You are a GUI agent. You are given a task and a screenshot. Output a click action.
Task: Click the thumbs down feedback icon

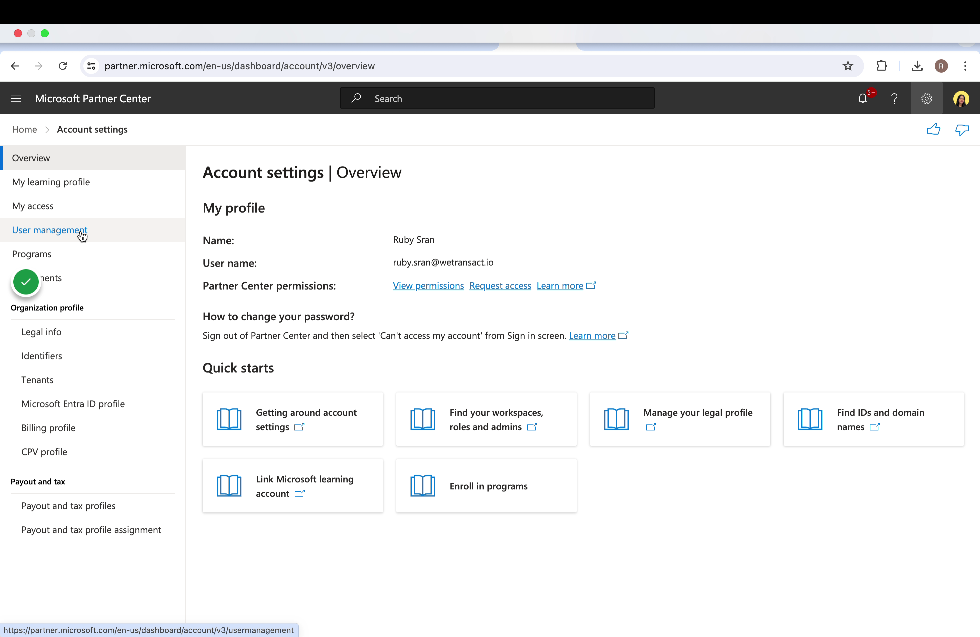tap(962, 130)
